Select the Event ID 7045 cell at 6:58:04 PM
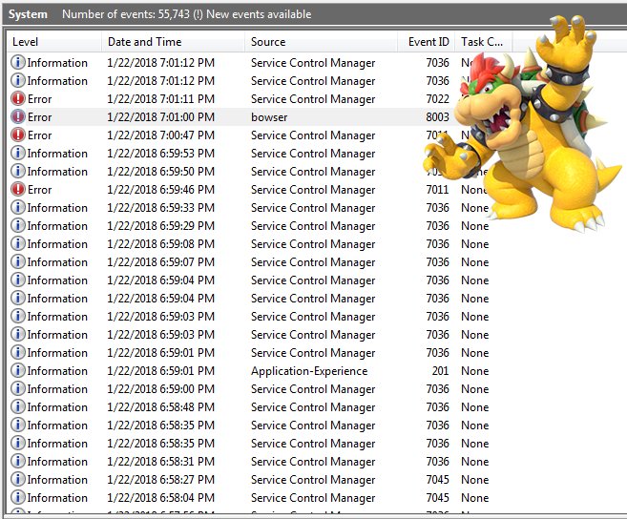 pyautogui.click(x=437, y=497)
